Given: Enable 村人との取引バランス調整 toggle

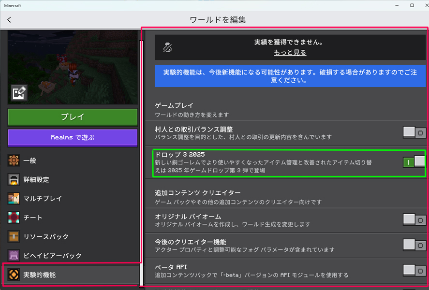Looking at the screenshot, I should click(414, 132).
